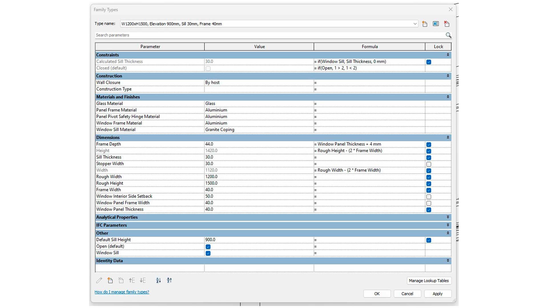Click the Edit Parameter pencil icon
Image resolution: width=548 pixels, height=308 pixels.
click(x=99, y=280)
